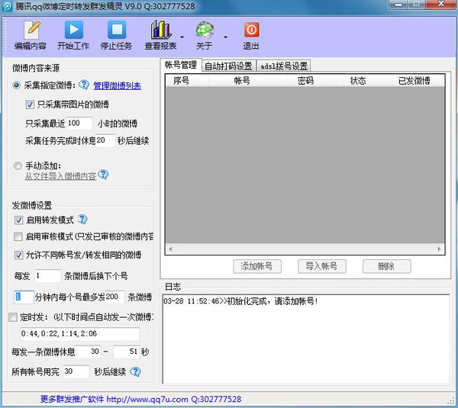Switch to 帐号管理 tab

181,65
